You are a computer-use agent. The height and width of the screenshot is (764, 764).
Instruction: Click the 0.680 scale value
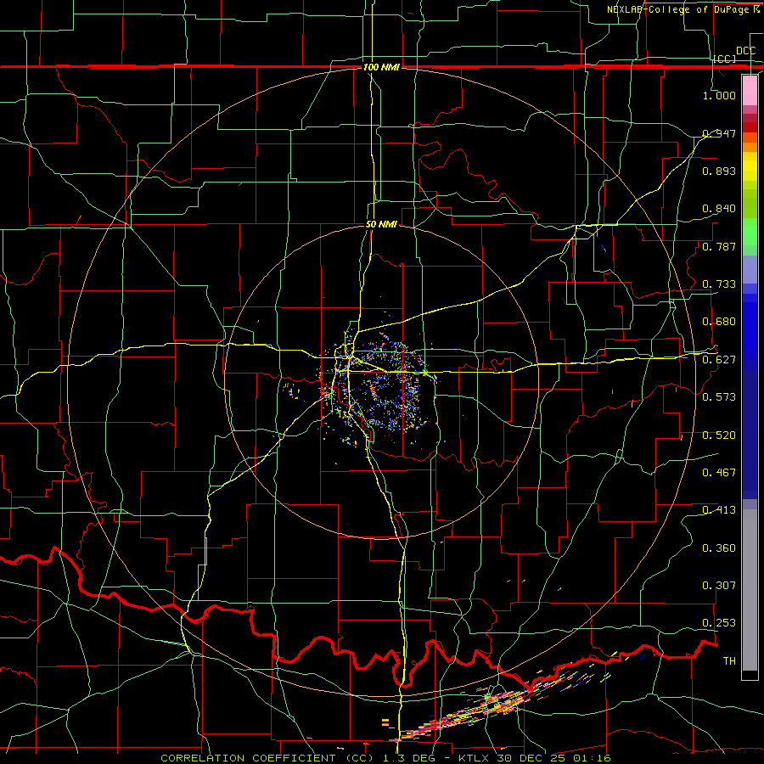click(x=719, y=322)
